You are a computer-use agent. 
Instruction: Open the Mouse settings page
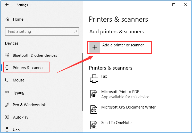coord(19,80)
